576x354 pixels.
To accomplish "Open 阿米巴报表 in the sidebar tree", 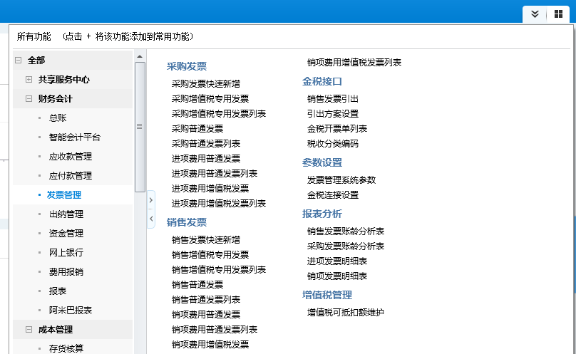I will click(70, 311).
